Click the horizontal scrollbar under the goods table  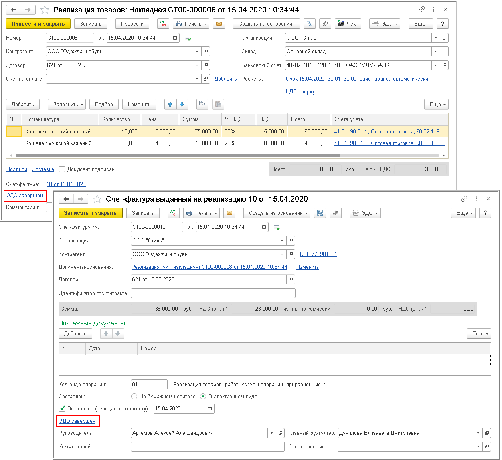click(x=177, y=155)
